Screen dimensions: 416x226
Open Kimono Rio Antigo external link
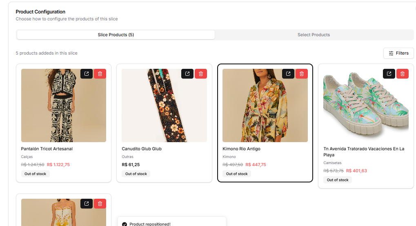(288, 74)
